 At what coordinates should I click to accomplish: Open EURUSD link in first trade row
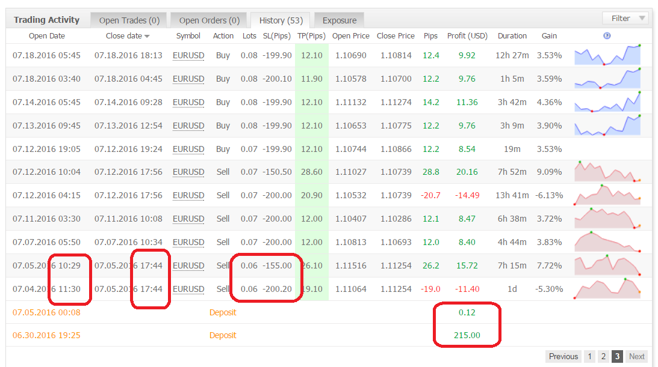pyautogui.click(x=188, y=56)
